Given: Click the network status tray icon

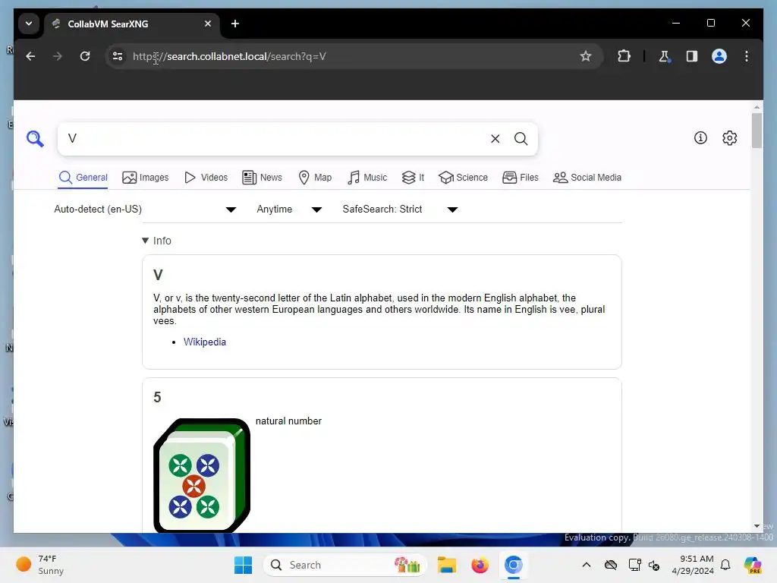Looking at the screenshot, I should pos(634,565).
